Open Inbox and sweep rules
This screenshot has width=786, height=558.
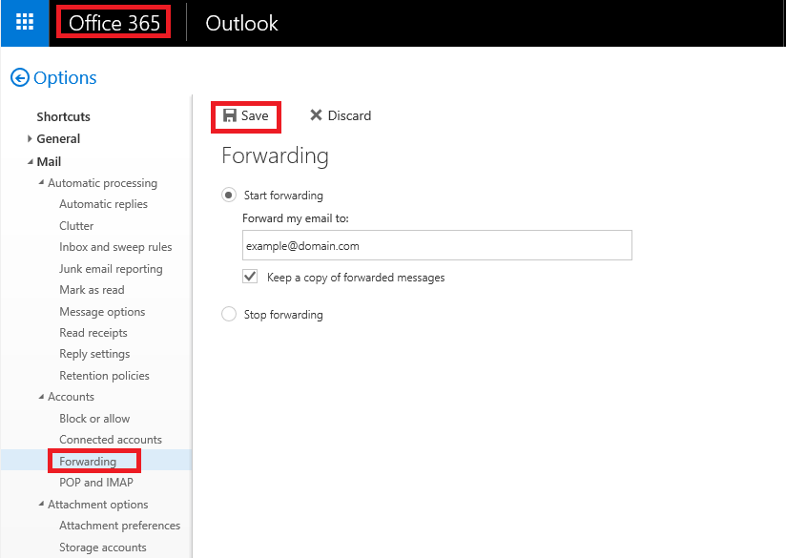coord(115,247)
